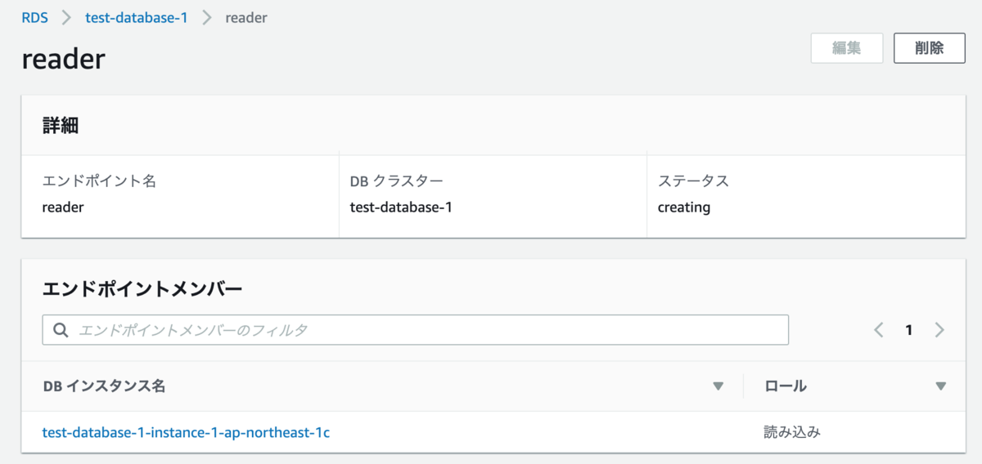The height and width of the screenshot is (464, 982).
Task: Click the breadcrumb chevron before reader
Action: [x=207, y=17]
